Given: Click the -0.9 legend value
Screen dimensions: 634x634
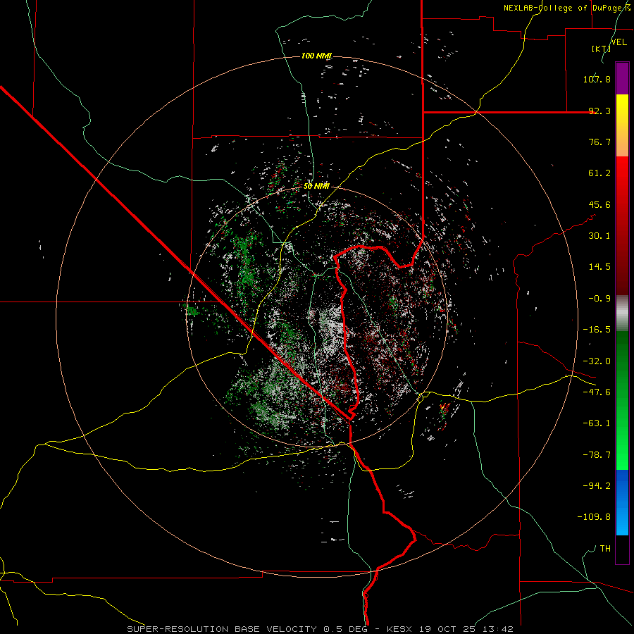Looking at the screenshot, I should coord(599,299).
